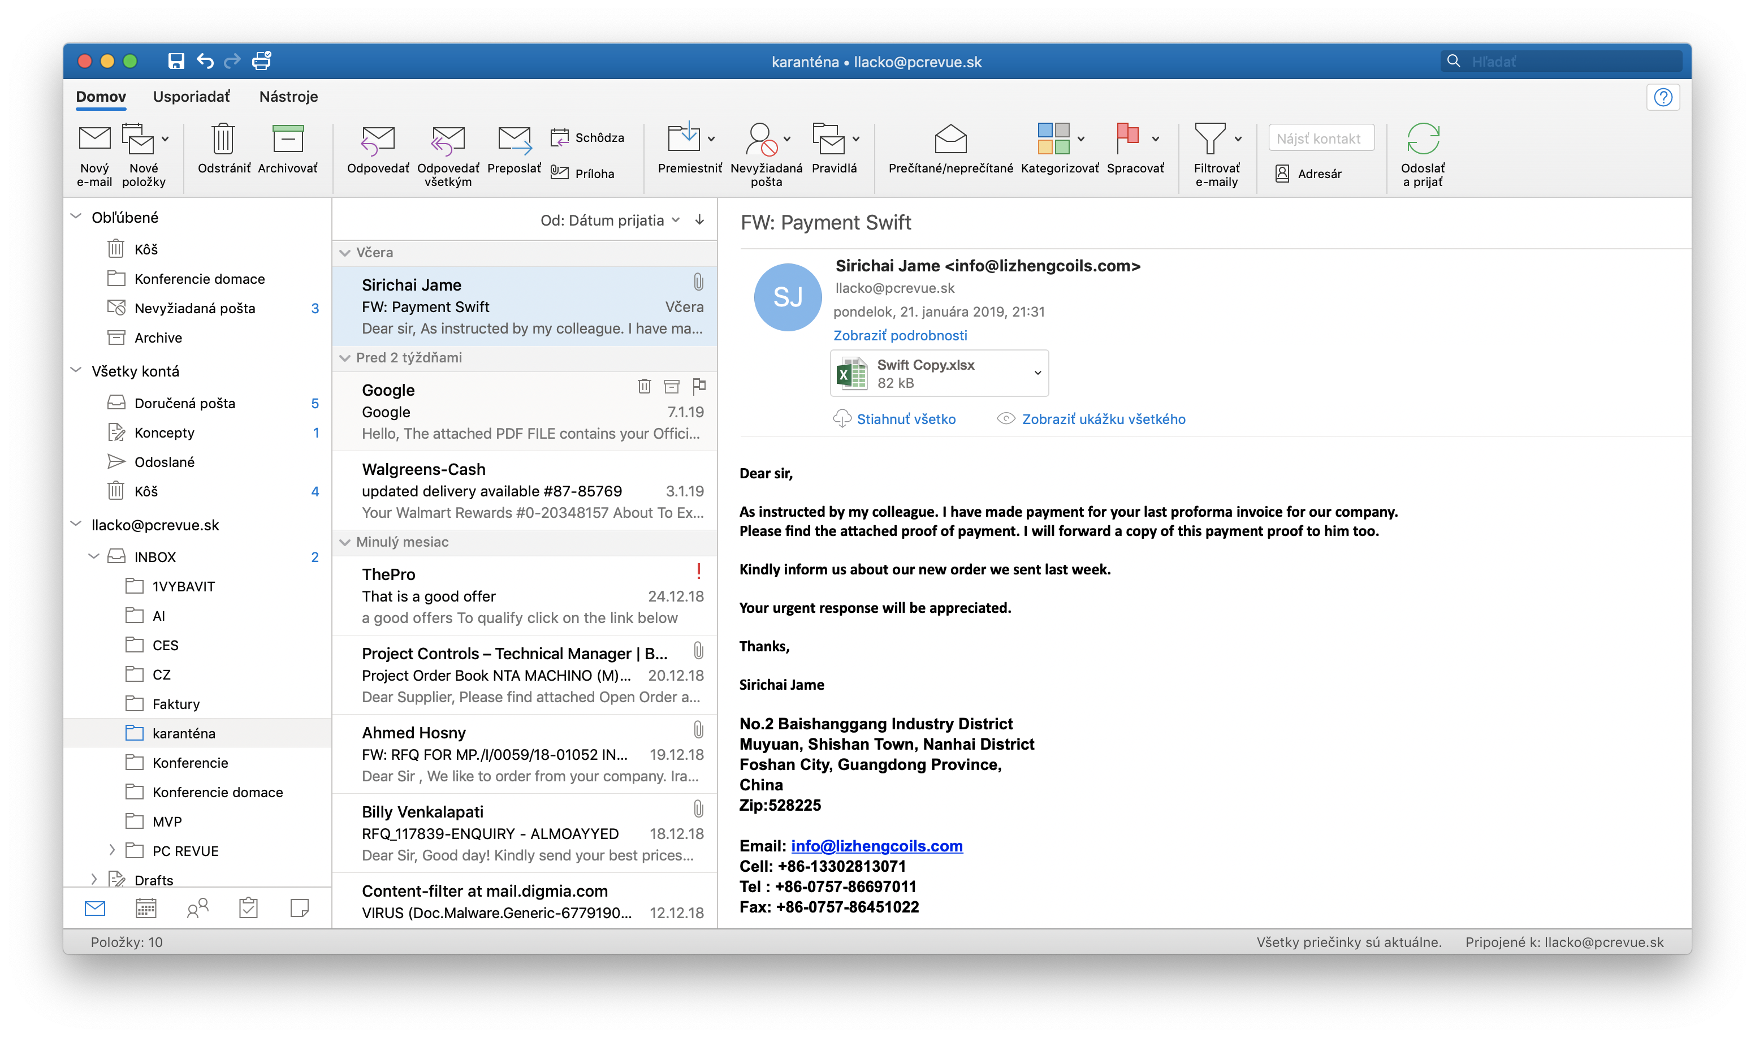
Task: Open the Adresár address book
Action: click(x=1309, y=174)
